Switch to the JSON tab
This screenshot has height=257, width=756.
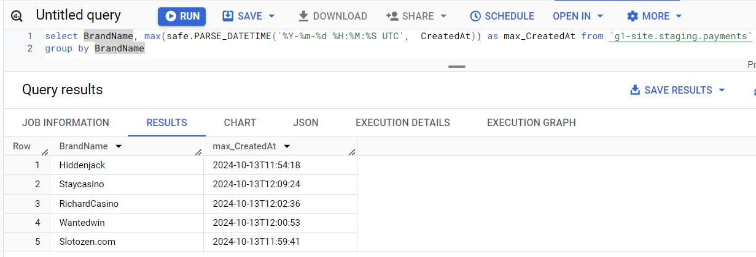(306, 123)
